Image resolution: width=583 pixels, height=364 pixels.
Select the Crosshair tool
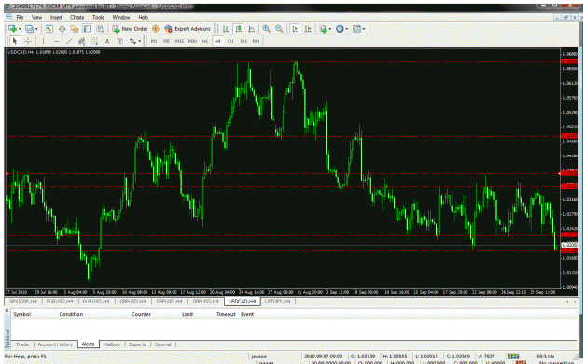point(28,41)
